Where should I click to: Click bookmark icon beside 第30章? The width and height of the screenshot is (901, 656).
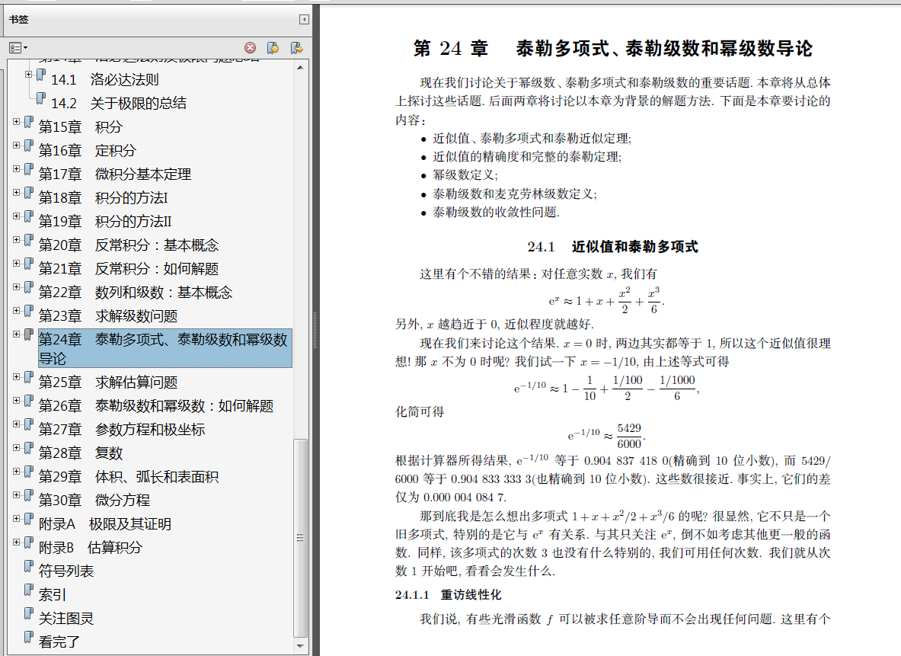click(29, 495)
